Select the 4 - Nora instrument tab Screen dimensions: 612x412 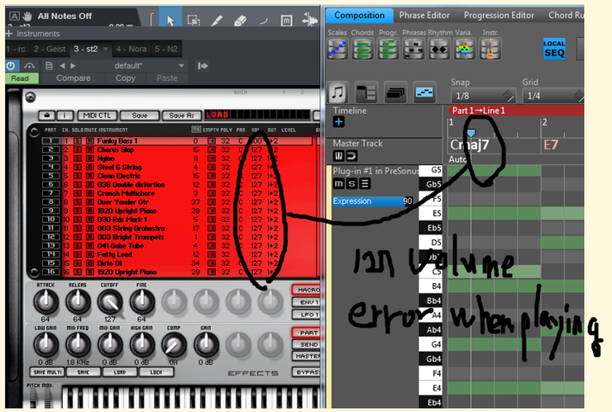pyautogui.click(x=131, y=49)
